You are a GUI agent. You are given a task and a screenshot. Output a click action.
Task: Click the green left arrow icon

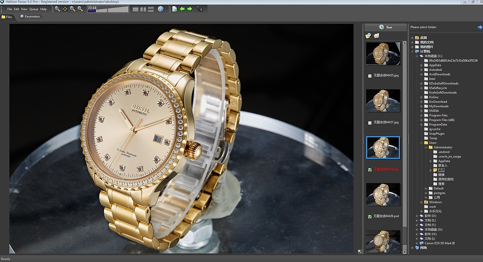pos(182,9)
